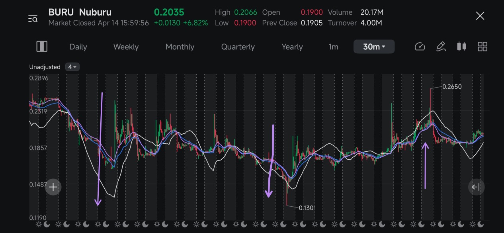Switch to the Weekly timeframe

pos(126,47)
